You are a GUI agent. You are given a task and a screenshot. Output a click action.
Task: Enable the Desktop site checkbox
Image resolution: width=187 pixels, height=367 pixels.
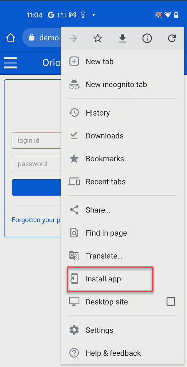click(171, 302)
